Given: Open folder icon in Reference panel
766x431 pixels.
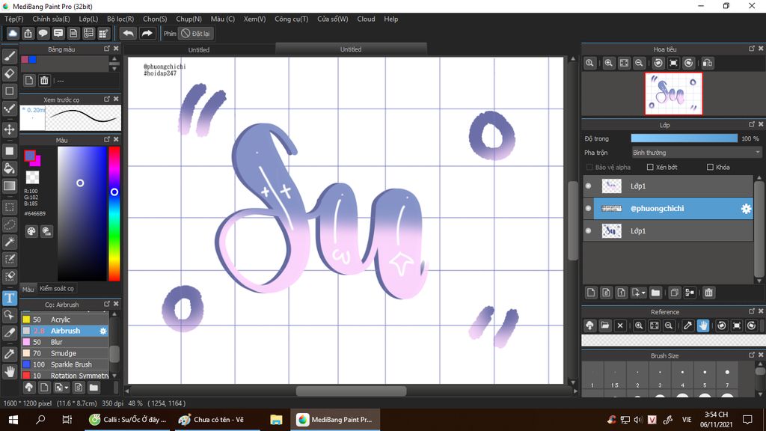Looking at the screenshot, I should click(x=604, y=325).
